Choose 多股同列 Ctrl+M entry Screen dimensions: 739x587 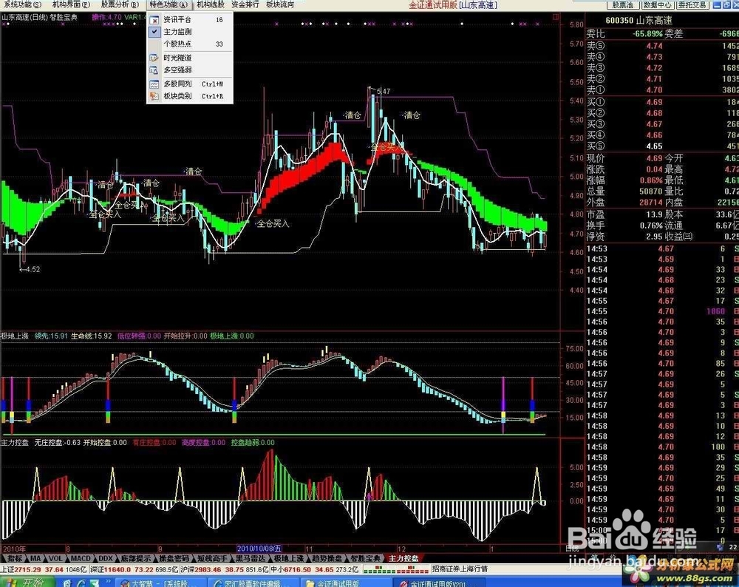click(x=190, y=84)
